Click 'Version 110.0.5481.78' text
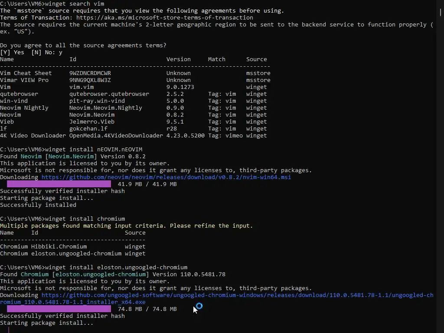Viewport: 444px width, 333px height. 189,274
